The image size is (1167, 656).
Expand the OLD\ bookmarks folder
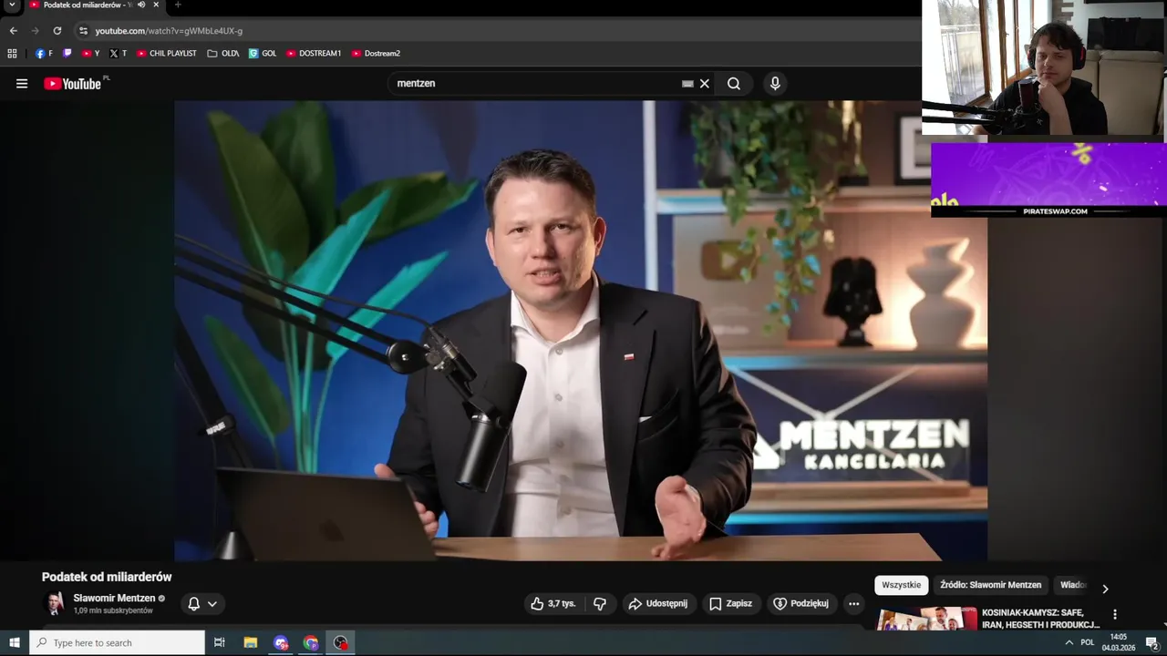222,54
